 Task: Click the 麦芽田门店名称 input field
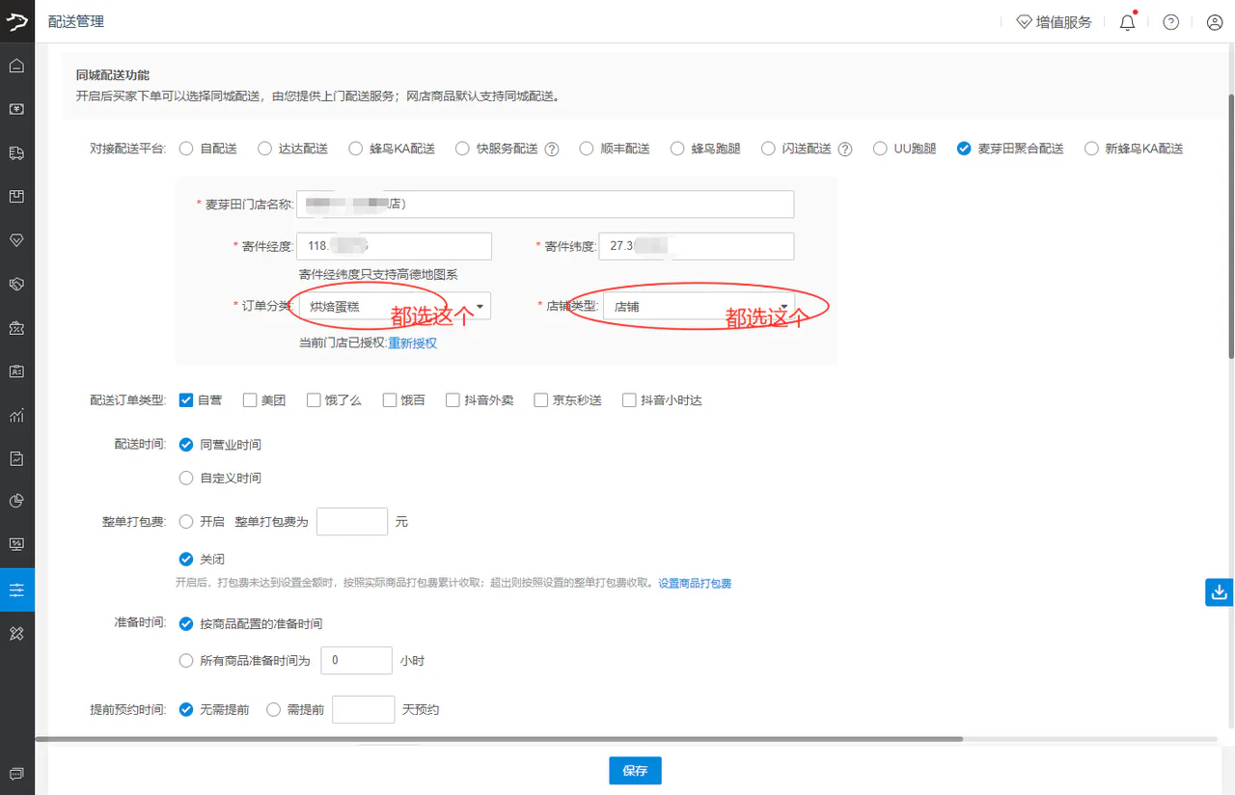[x=545, y=205]
